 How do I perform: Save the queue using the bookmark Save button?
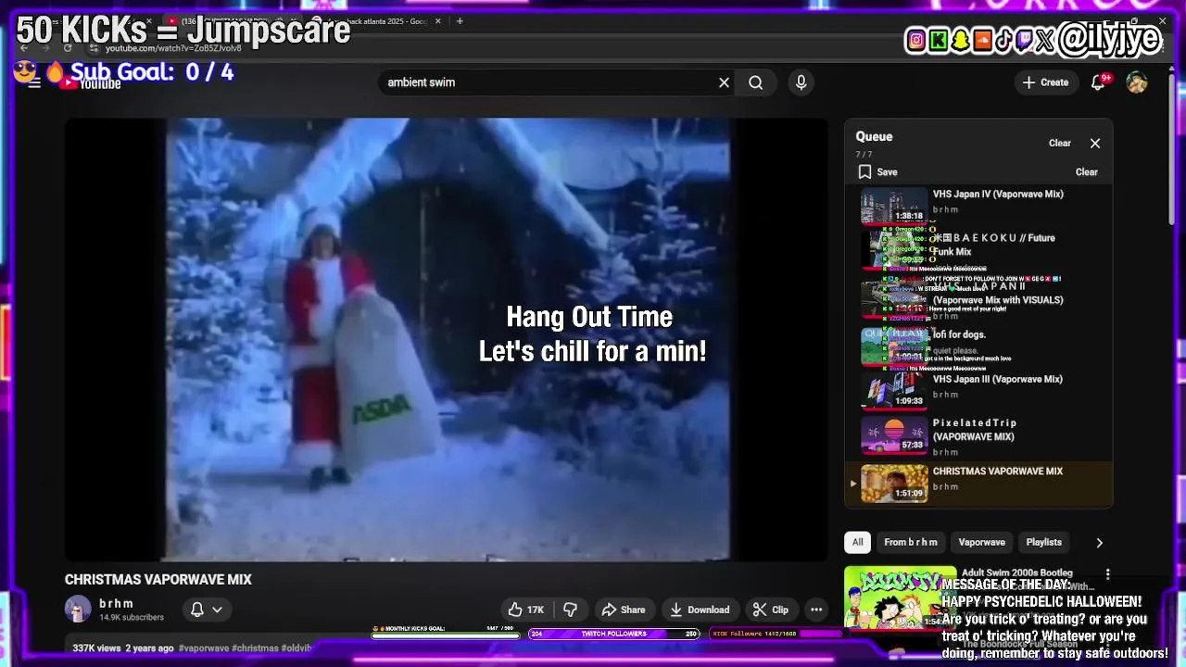click(877, 172)
